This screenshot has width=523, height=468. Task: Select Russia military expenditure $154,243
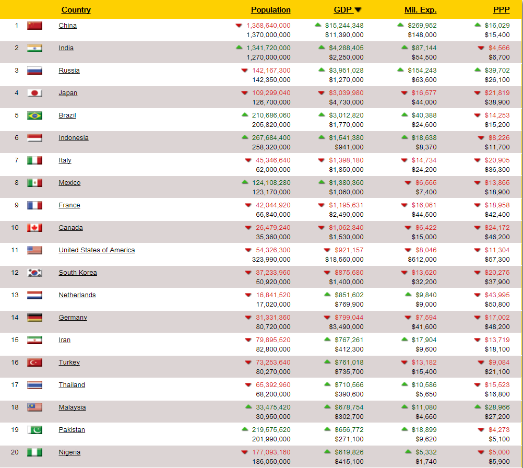tap(422, 70)
